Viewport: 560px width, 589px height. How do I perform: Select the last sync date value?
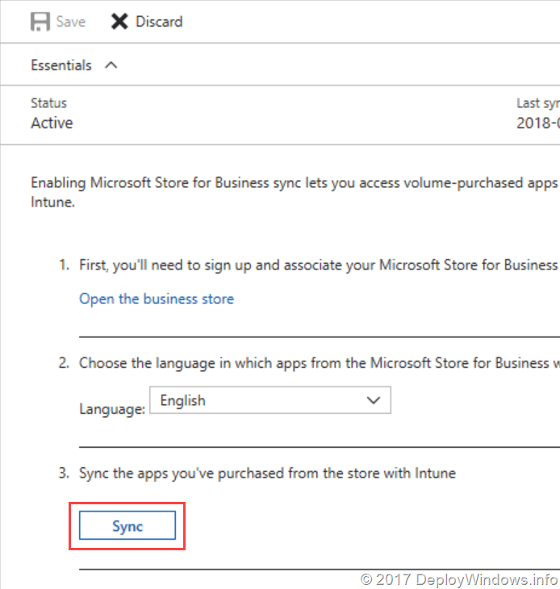pos(537,123)
